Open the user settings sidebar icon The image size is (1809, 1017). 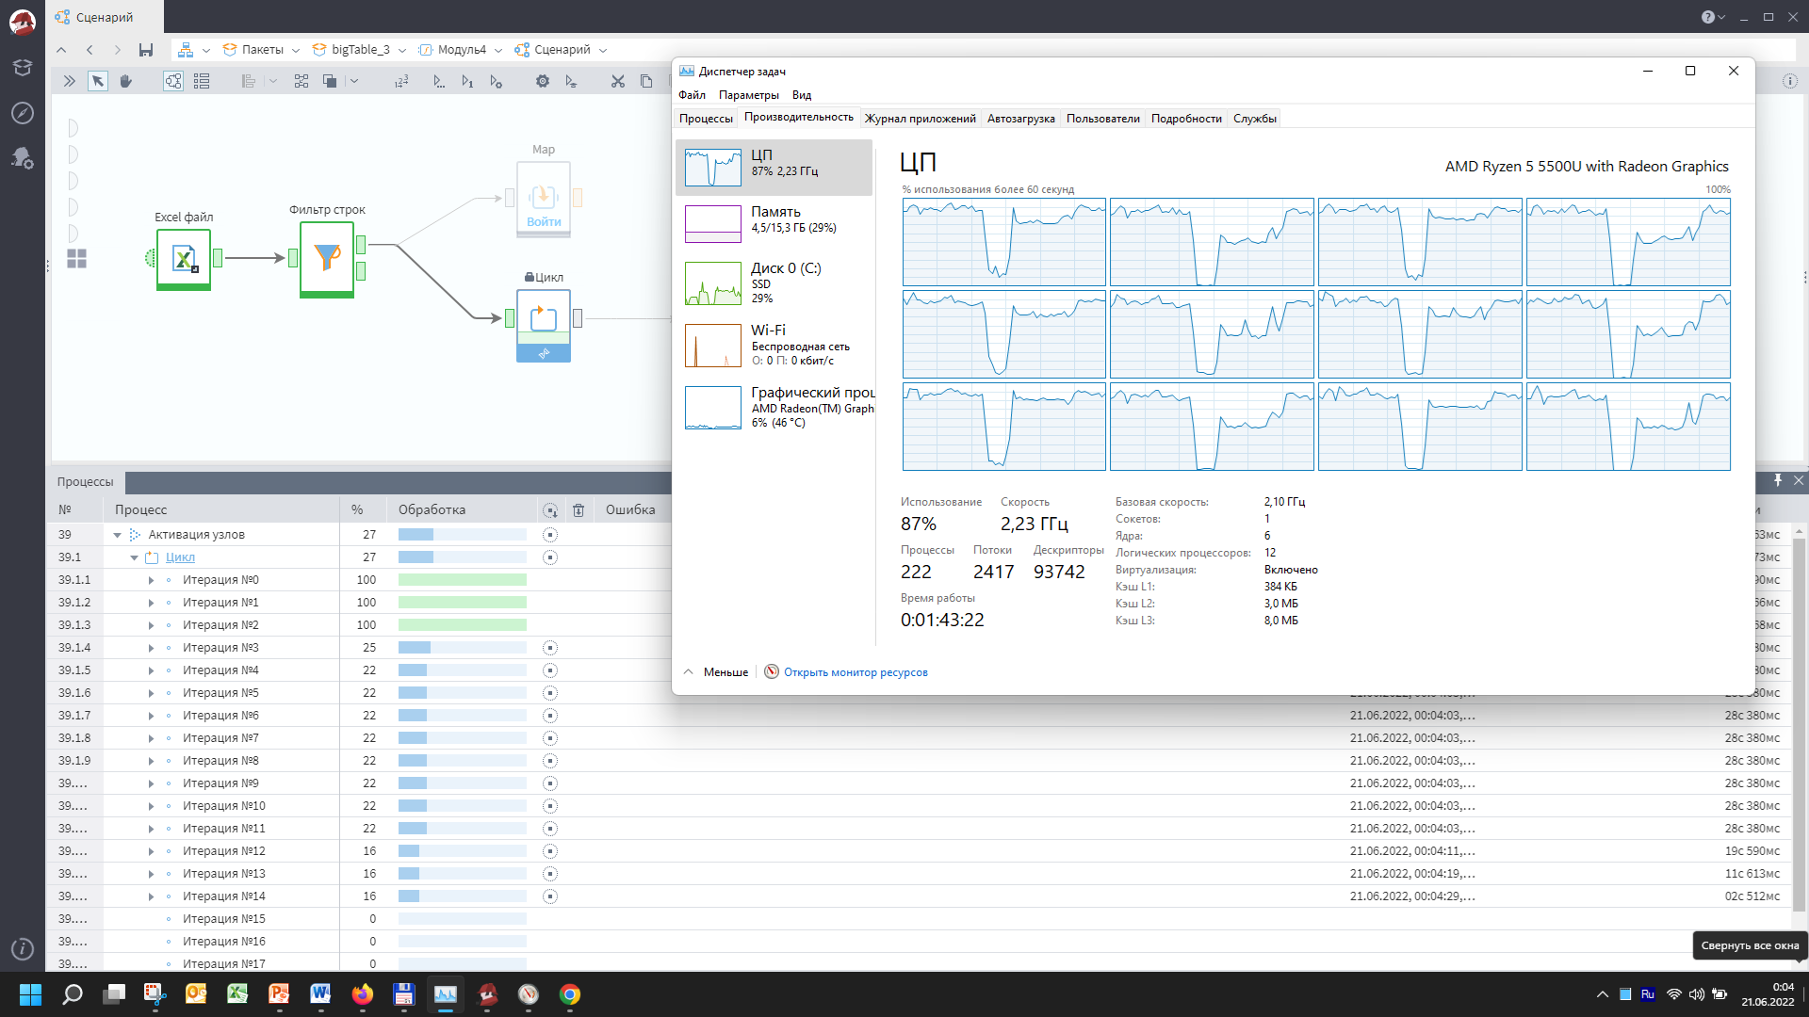point(23,158)
